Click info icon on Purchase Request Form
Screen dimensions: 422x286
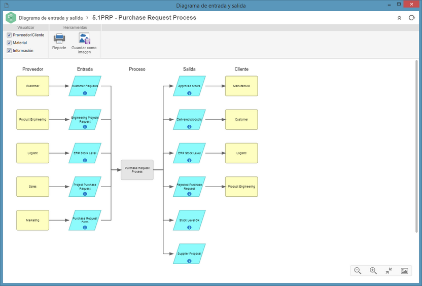pyautogui.click(x=85, y=227)
